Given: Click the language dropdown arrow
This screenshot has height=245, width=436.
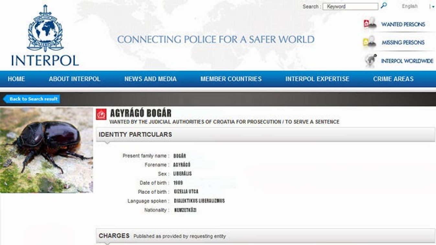Looking at the screenshot, I should pos(433,7).
